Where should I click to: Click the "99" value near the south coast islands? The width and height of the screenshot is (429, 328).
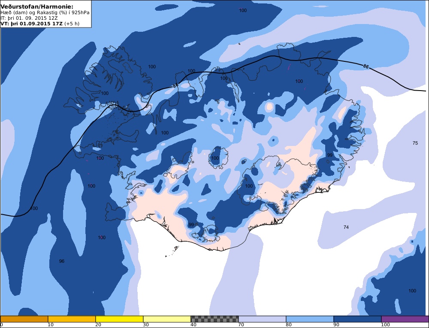point(191,225)
